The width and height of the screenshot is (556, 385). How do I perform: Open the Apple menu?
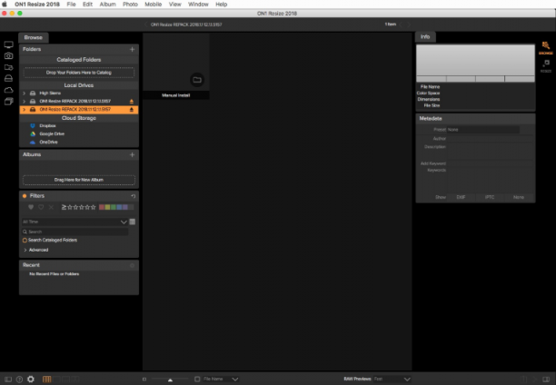coord(5,5)
